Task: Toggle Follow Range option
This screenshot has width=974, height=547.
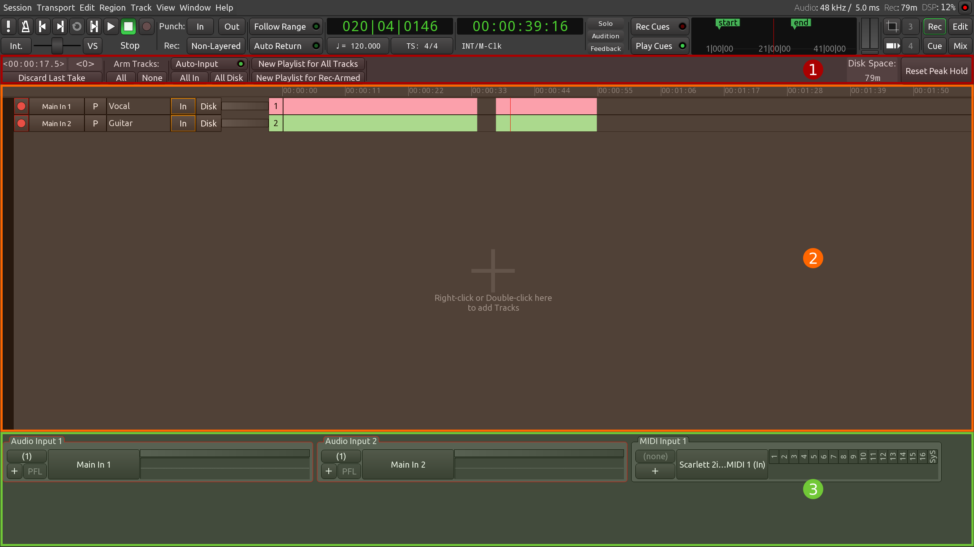Action: coord(286,27)
